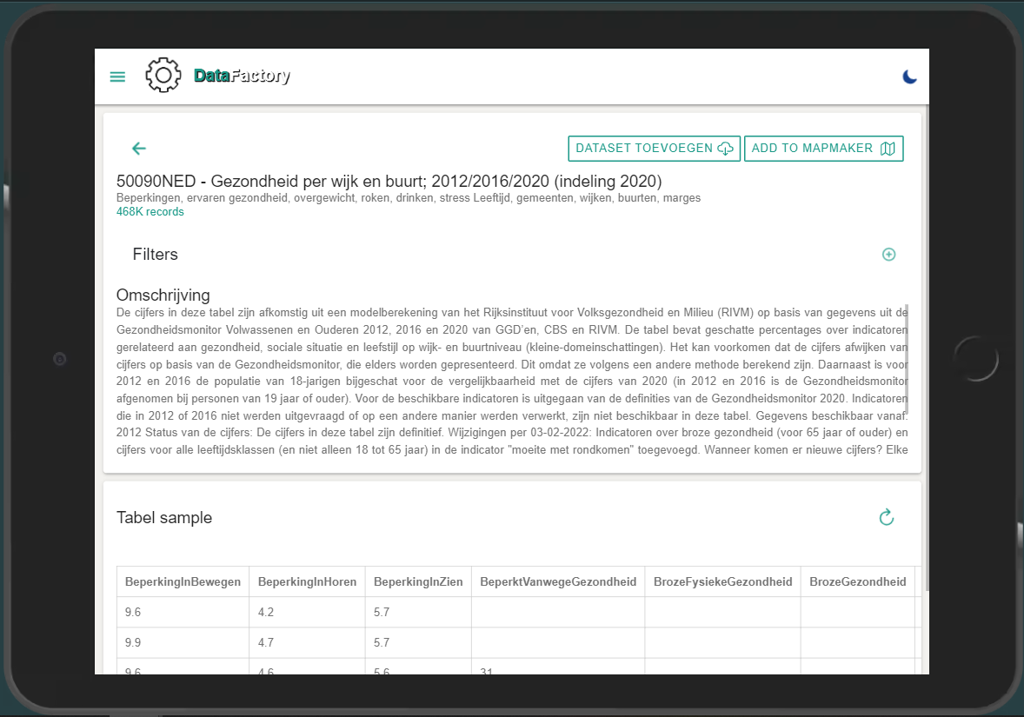The image size is (1024, 717).
Task: Select the BeperktVanwegeGezondheid column header
Action: [557, 581]
